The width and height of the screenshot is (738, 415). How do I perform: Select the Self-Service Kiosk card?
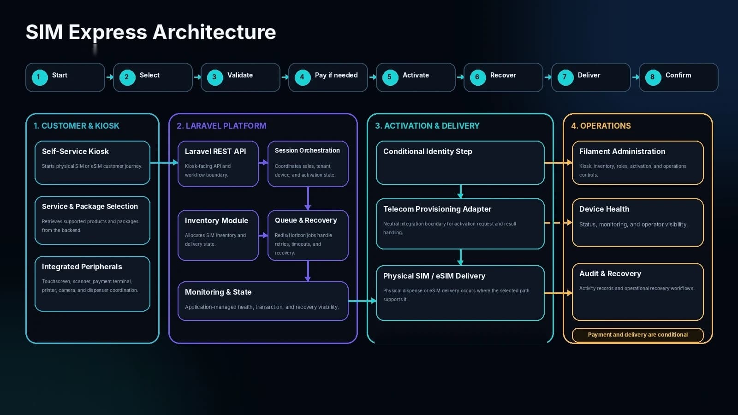[x=92, y=163]
